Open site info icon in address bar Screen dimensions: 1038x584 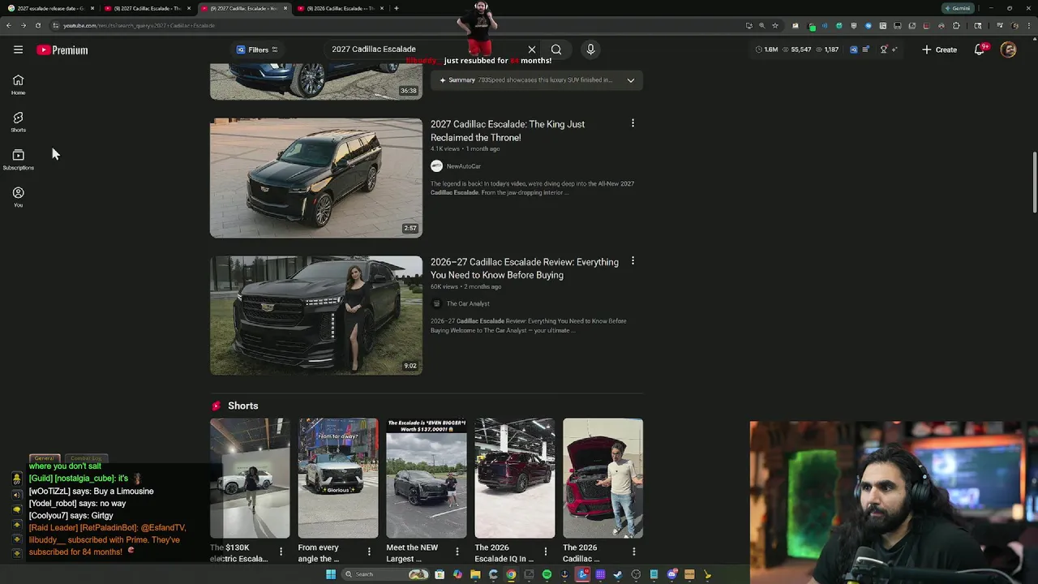point(56,25)
